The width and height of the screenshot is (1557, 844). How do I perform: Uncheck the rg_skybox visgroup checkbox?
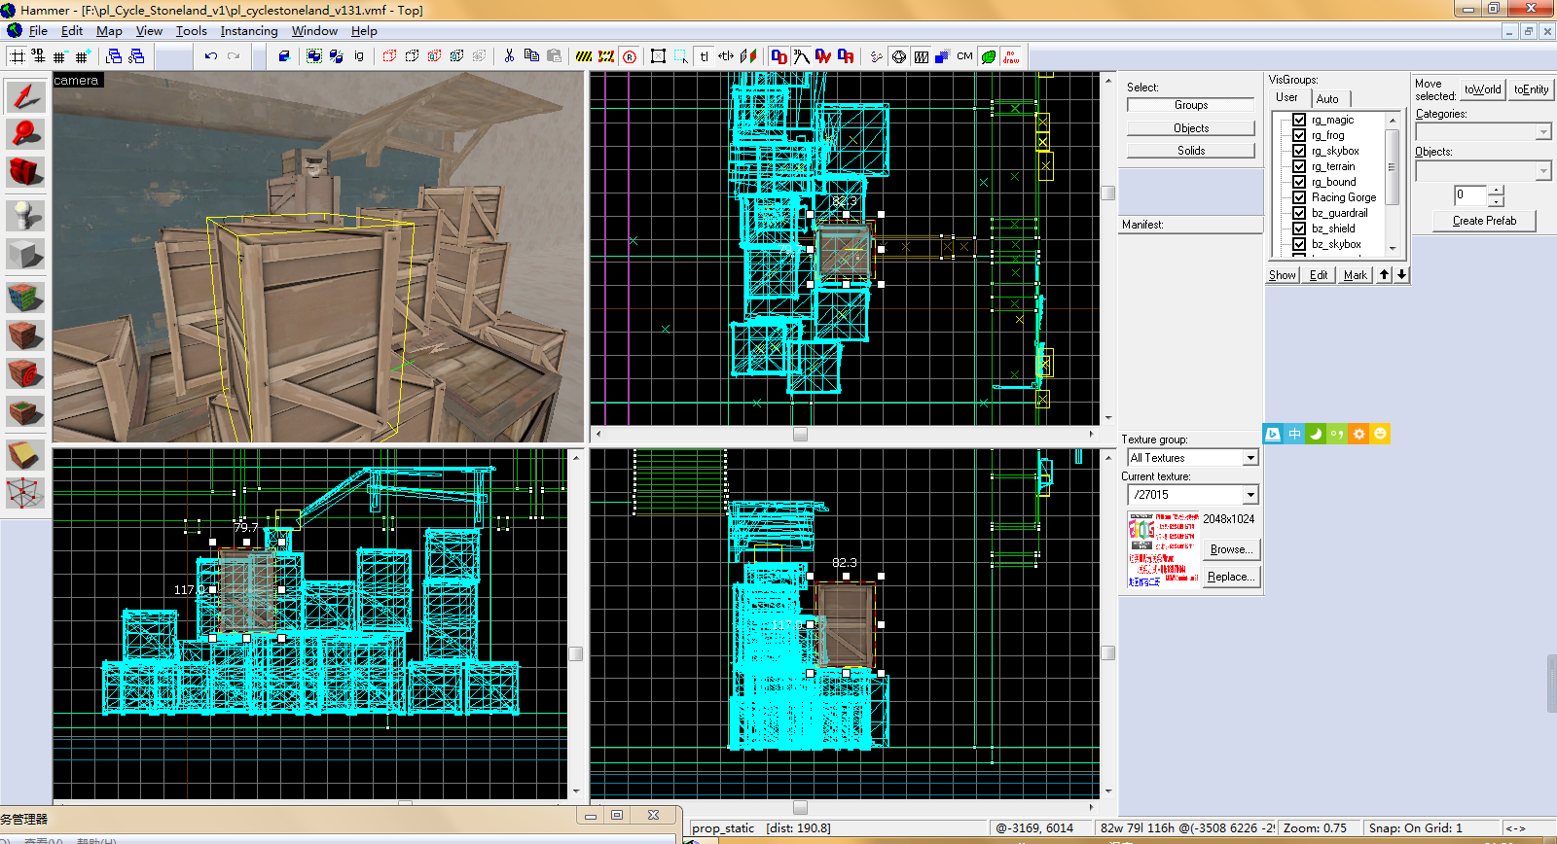click(1299, 151)
